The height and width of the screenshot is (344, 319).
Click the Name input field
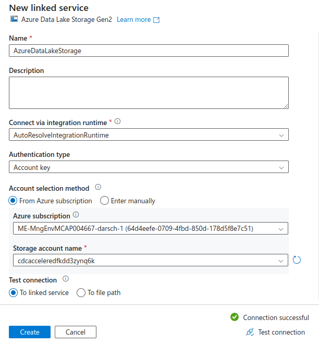[x=149, y=51]
